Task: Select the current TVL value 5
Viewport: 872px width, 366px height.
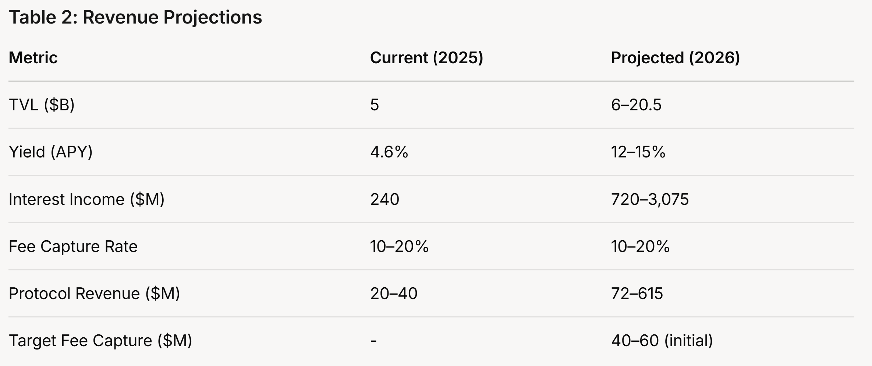Action: click(375, 105)
